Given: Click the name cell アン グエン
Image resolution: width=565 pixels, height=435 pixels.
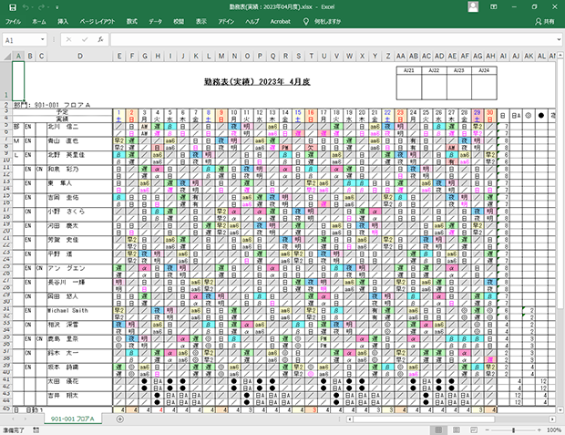Looking at the screenshot, I should coord(79,268).
